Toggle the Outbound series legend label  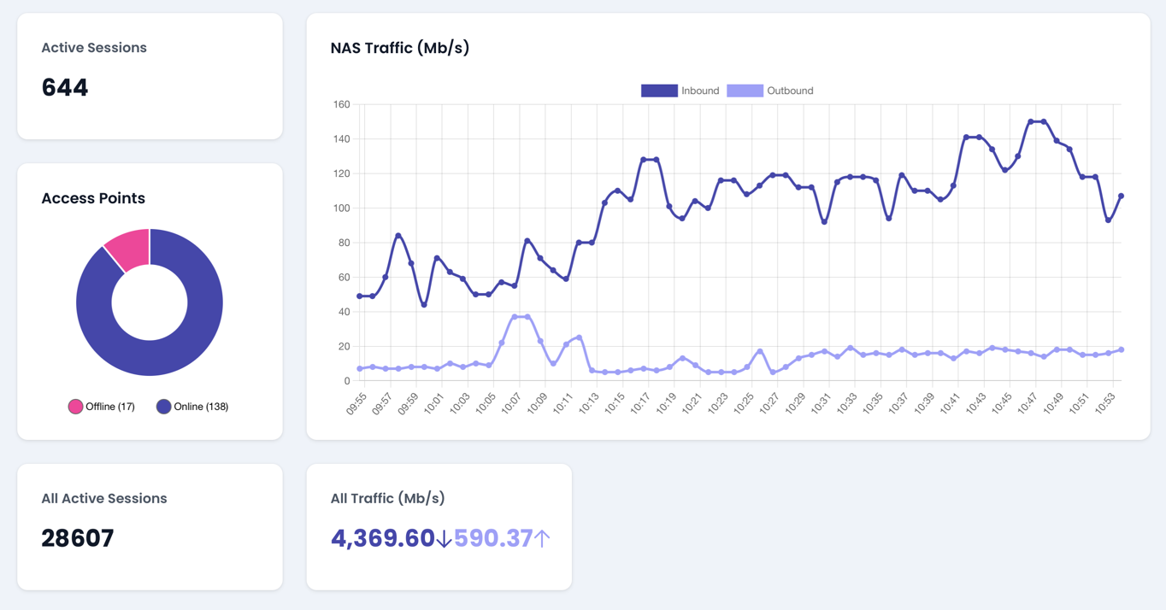tap(789, 91)
